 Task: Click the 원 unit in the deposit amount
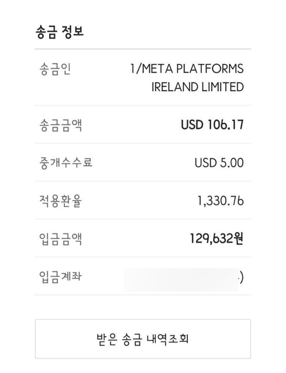[239, 239]
